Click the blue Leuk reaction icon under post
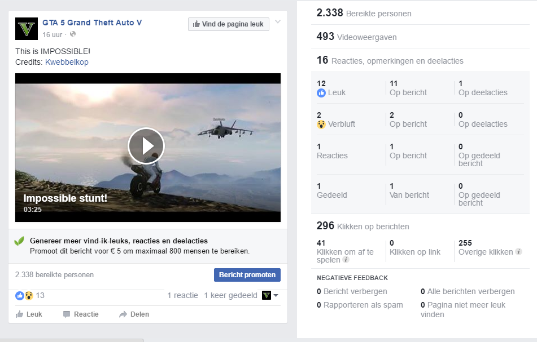537x342 pixels. tap(20, 296)
